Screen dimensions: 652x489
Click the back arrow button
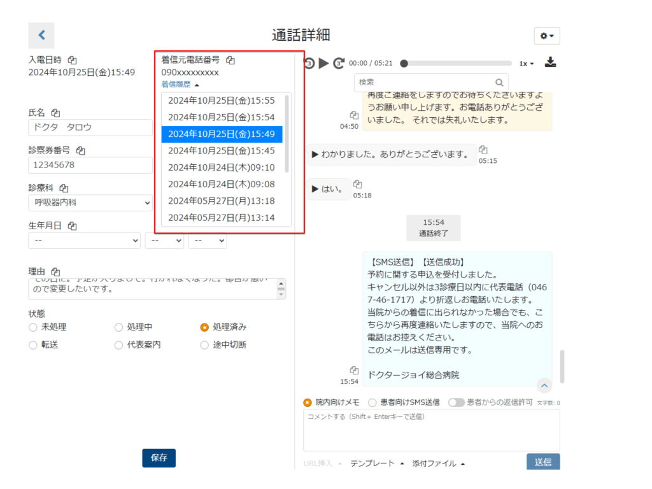[x=41, y=36]
